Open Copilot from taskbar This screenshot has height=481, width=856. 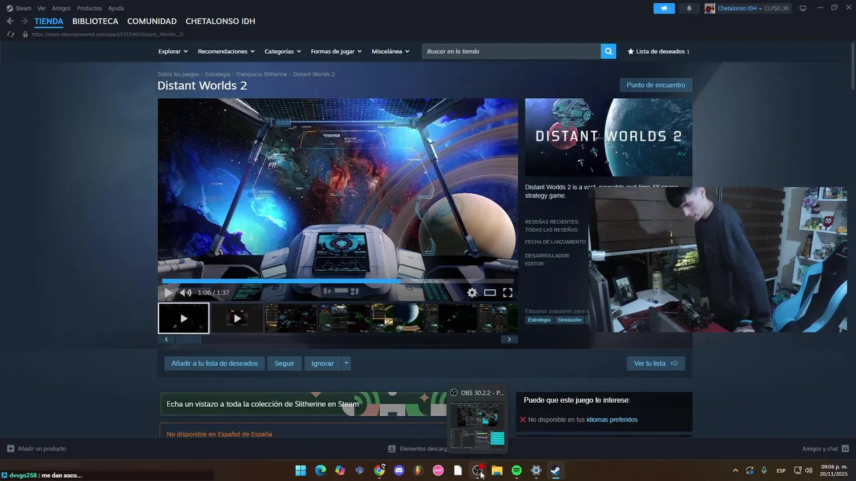point(340,470)
